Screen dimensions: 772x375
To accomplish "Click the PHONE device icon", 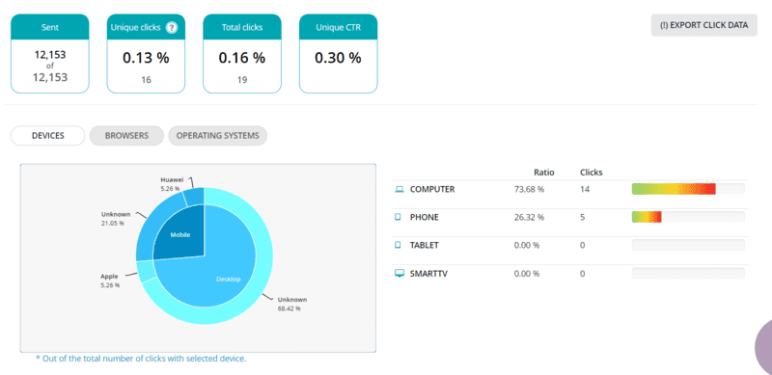I will 398,217.
